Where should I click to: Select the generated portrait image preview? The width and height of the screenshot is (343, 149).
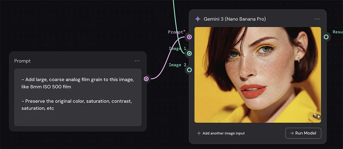258,75
